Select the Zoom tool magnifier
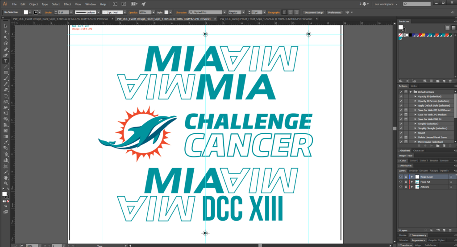This screenshot has height=247, width=457. (x=5, y=183)
